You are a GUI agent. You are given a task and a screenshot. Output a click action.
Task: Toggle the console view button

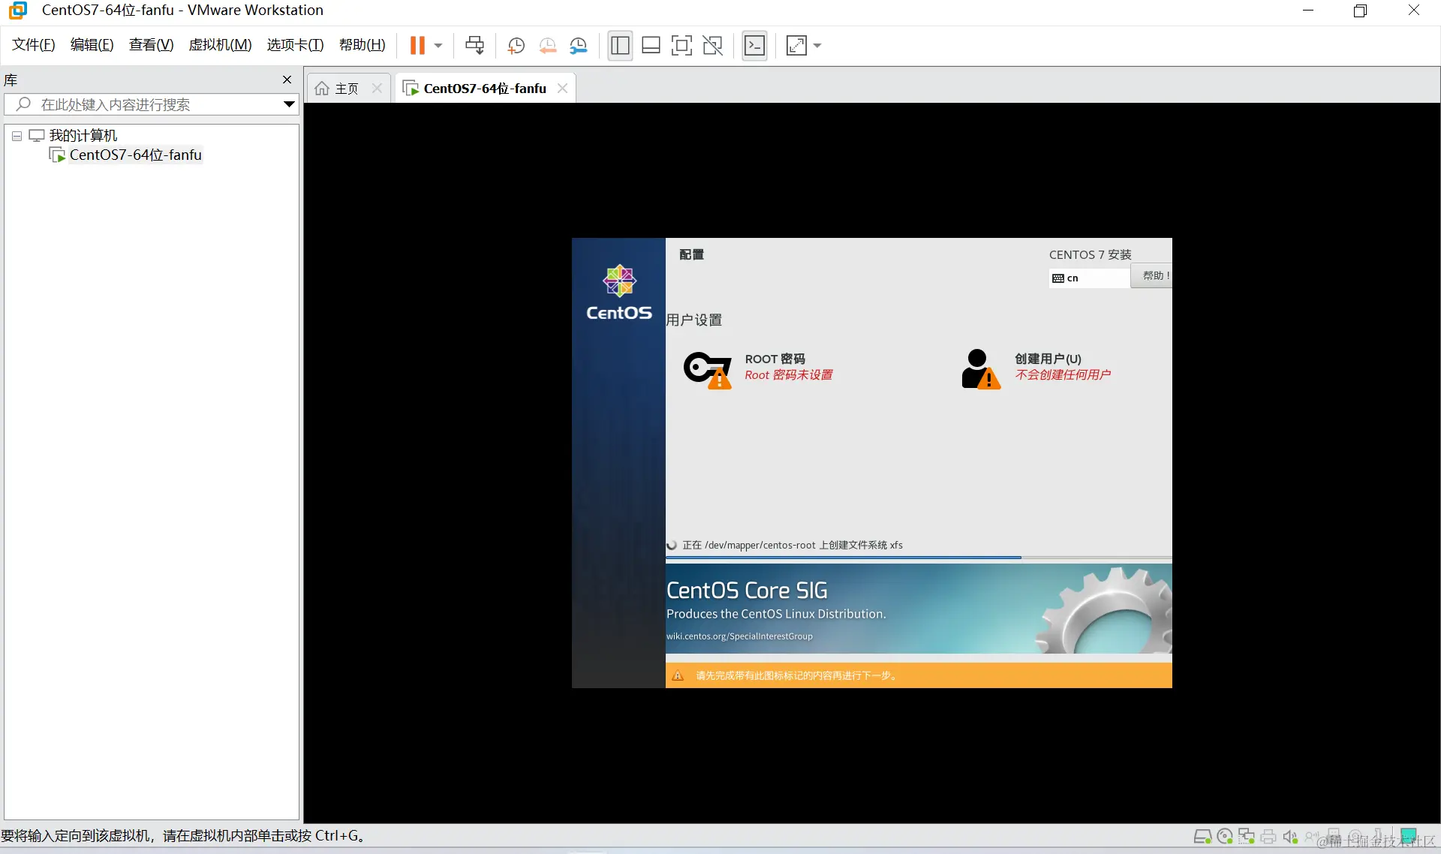[x=754, y=46]
